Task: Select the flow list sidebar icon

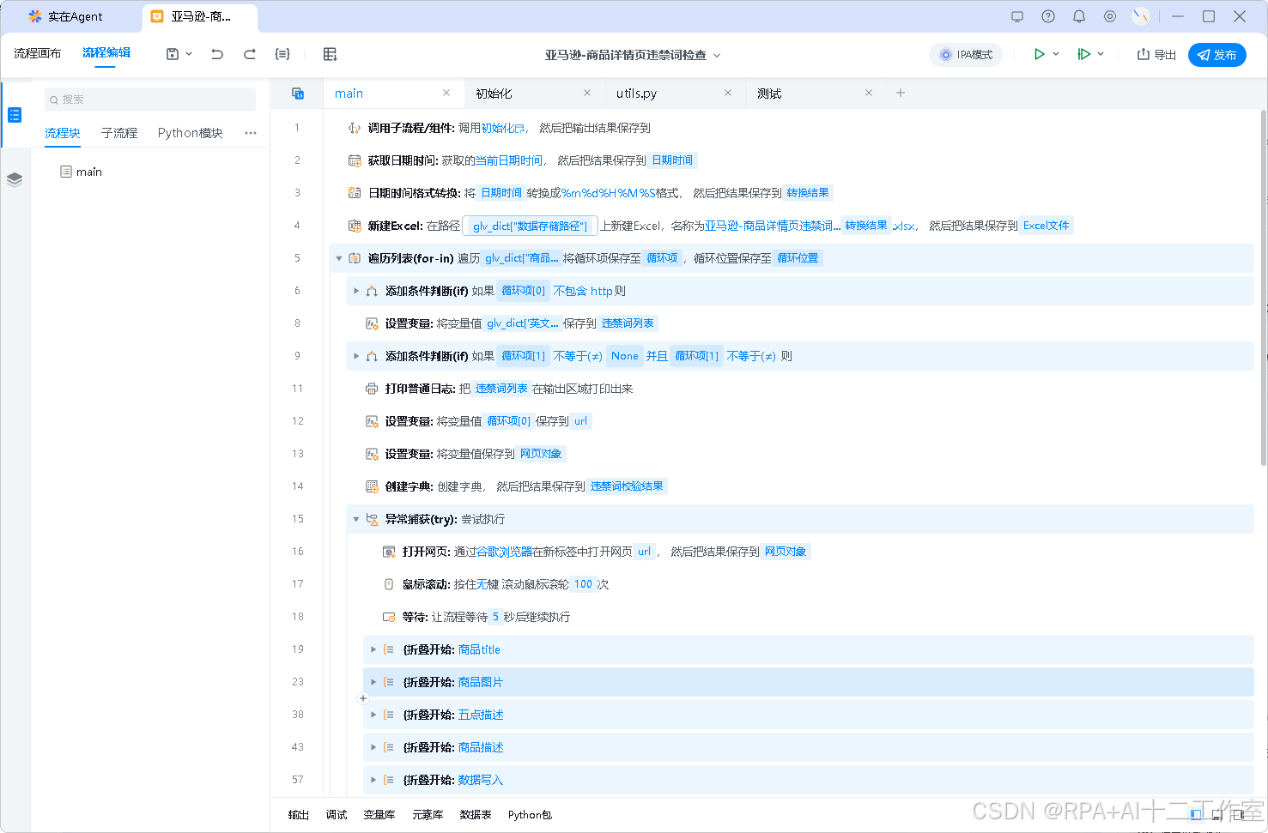Action: [15, 115]
